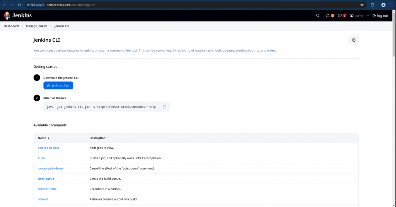Click the browser address bar
Screen dimensions: 396x207
(x=193, y=5)
